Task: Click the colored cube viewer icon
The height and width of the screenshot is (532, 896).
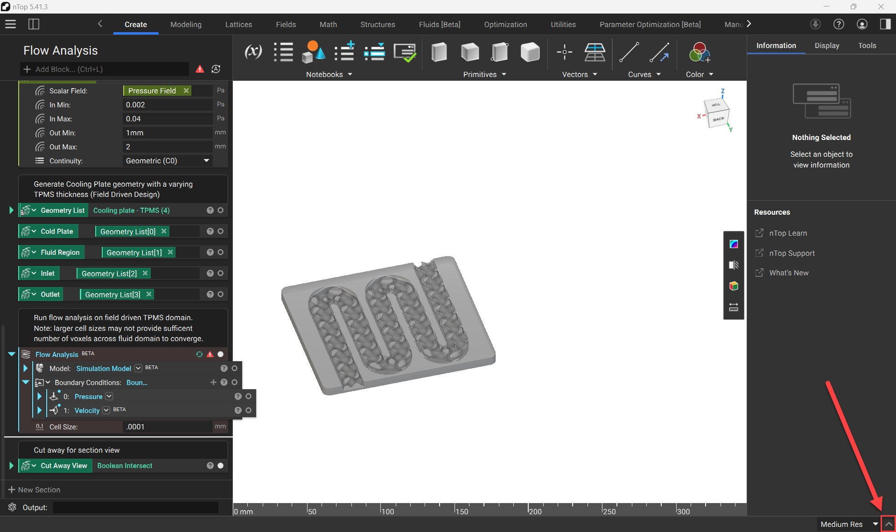Action: tap(734, 286)
